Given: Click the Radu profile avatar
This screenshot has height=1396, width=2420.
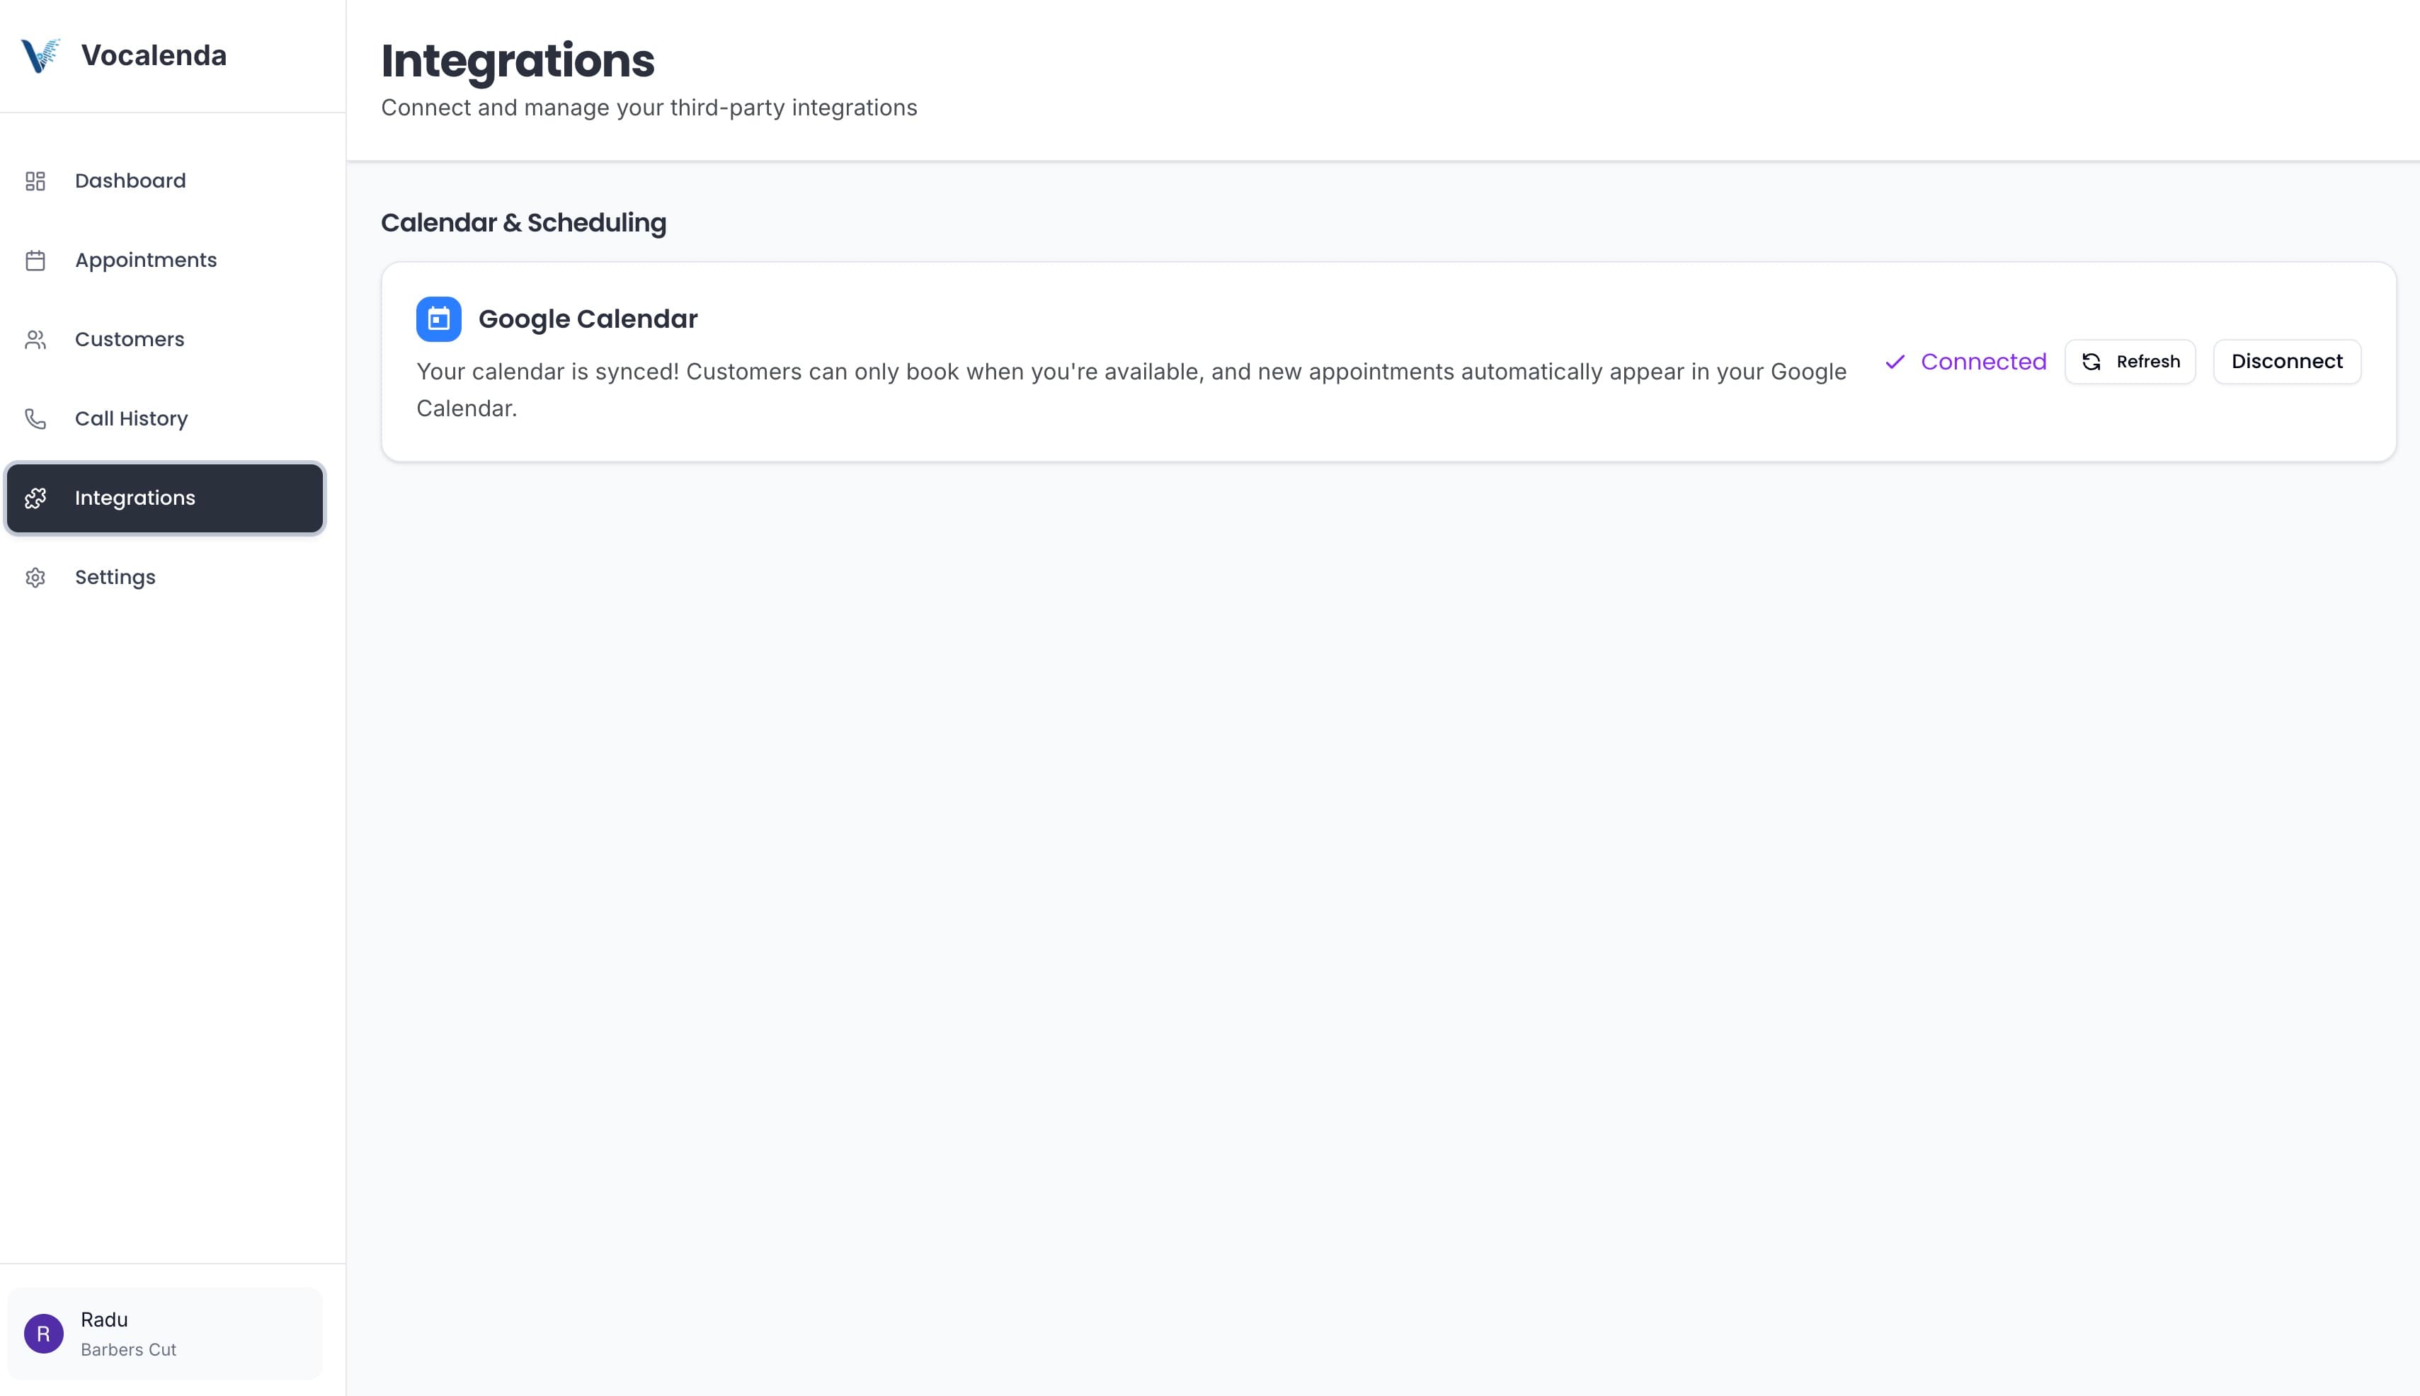Looking at the screenshot, I should (43, 1333).
